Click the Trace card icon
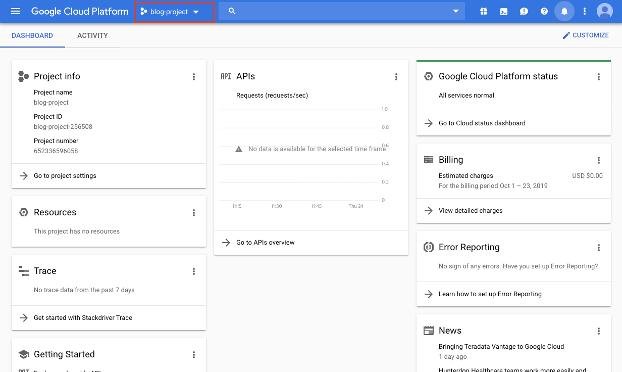 tap(24, 271)
